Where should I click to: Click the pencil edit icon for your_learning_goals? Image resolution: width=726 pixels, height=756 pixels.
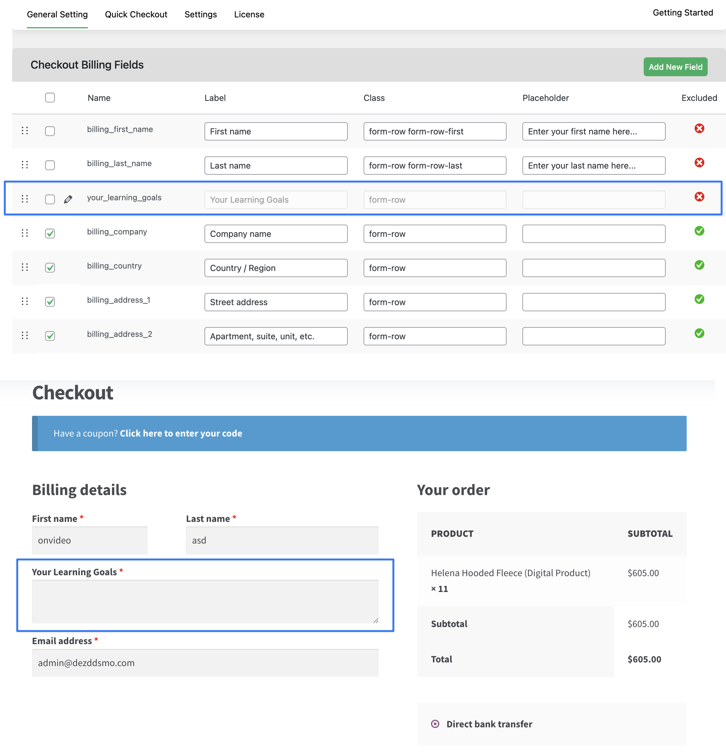click(x=68, y=199)
